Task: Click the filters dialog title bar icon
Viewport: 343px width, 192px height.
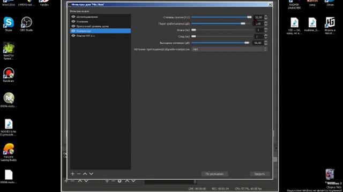Action: tap(70, 4)
